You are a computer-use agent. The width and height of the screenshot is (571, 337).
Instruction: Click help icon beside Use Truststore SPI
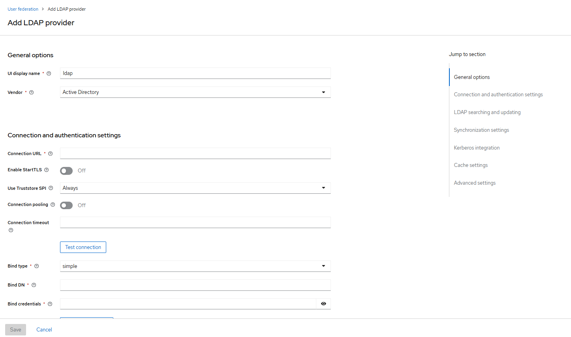point(51,188)
